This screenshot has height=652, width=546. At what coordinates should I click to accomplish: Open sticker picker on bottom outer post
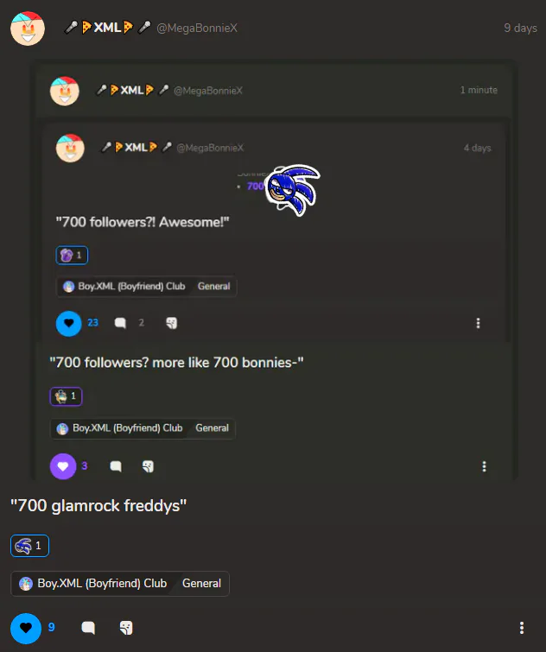pos(126,628)
